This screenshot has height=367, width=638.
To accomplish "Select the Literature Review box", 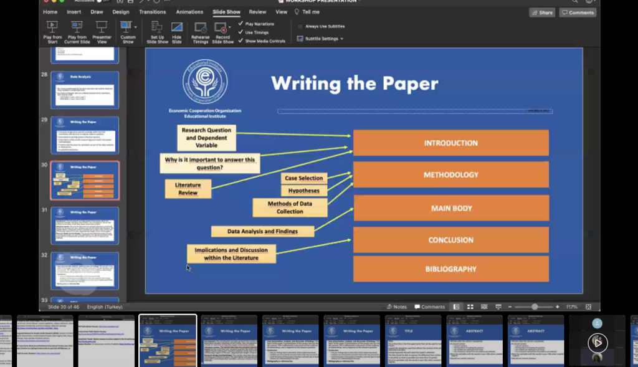I will click(x=188, y=189).
